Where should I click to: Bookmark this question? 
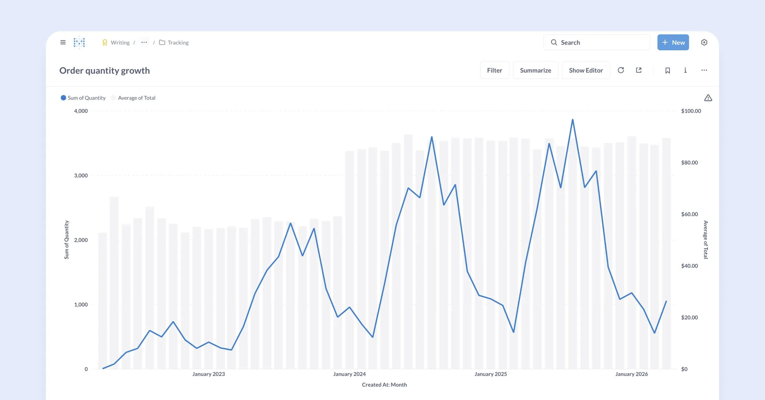(x=667, y=70)
